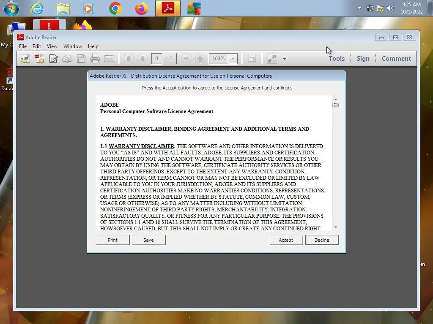Maximize the Adobe Reader window
This screenshot has width=433, height=324.
pyautogui.click(x=395, y=37)
